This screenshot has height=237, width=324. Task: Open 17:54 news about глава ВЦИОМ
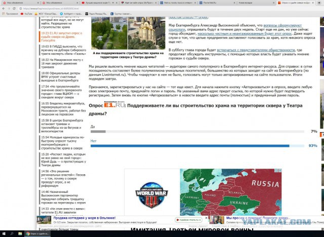tap(61, 92)
